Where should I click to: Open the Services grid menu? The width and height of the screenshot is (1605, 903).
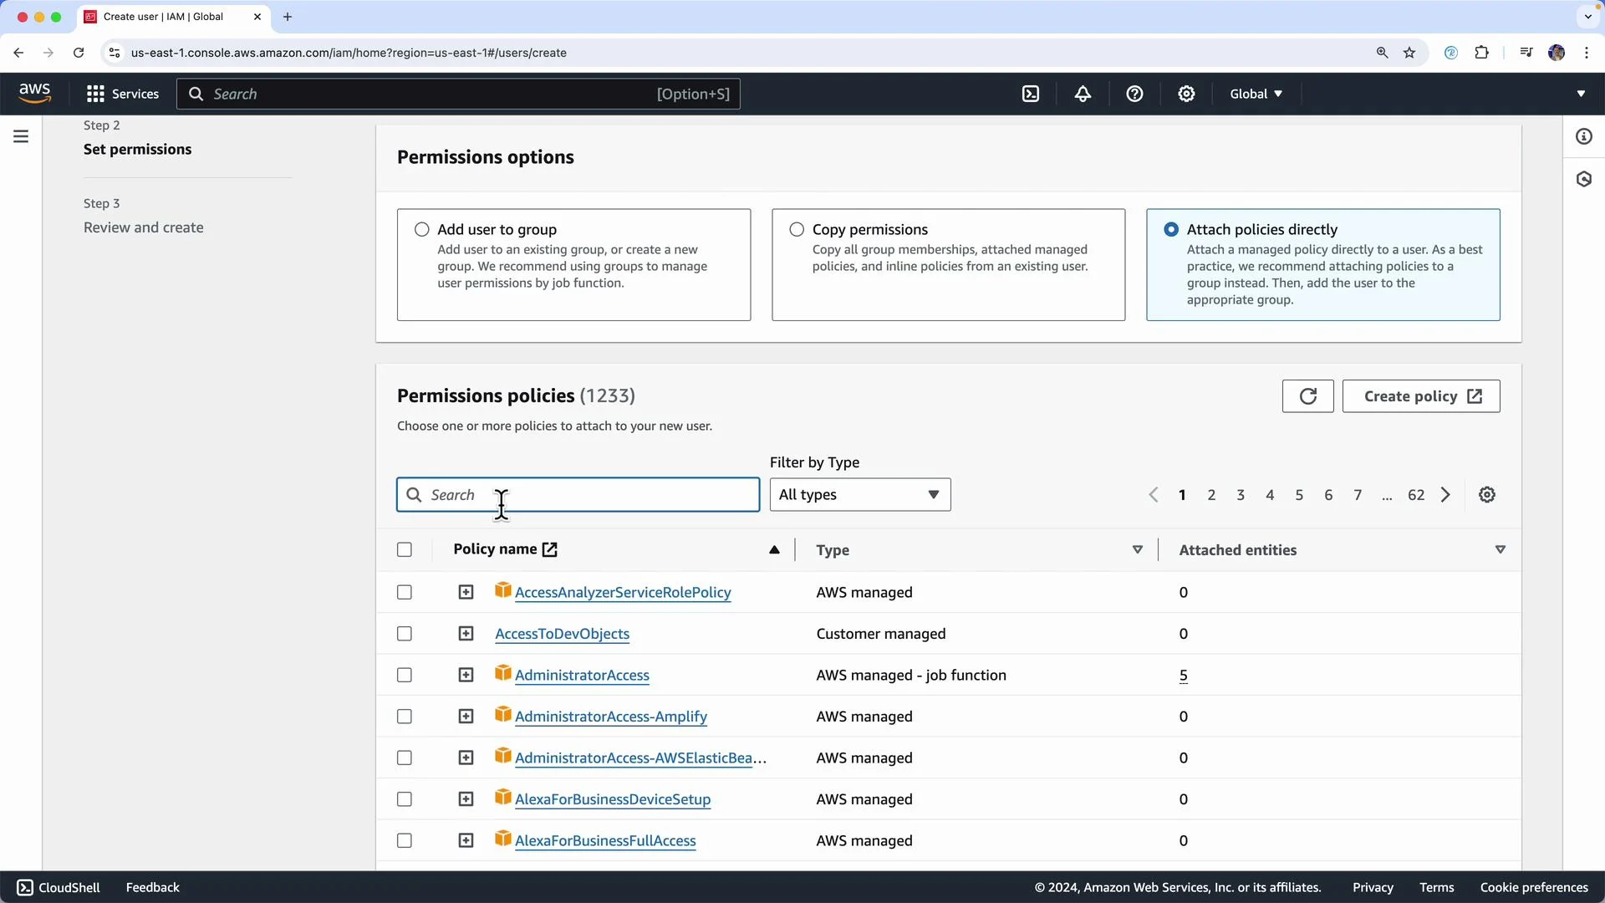[x=122, y=94]
